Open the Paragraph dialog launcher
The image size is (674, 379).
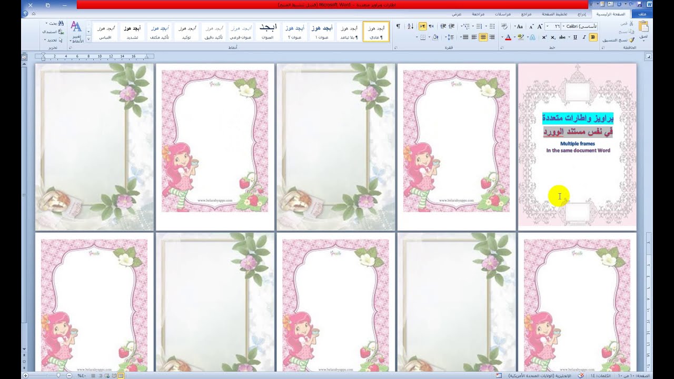pos(395,48)
